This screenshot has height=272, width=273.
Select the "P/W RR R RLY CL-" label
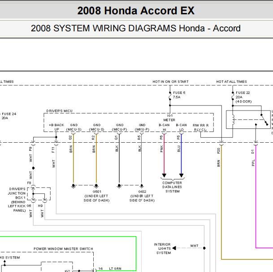(200, 127)
